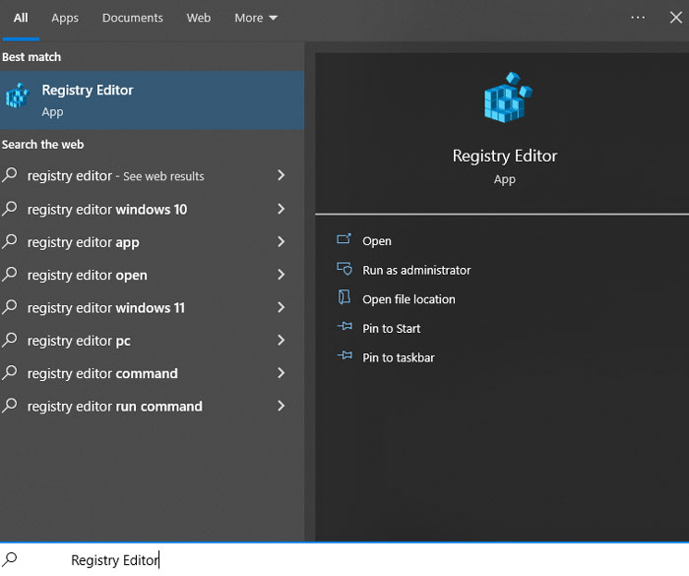Expand chevron for 'registry editor open'

(282, 275)
